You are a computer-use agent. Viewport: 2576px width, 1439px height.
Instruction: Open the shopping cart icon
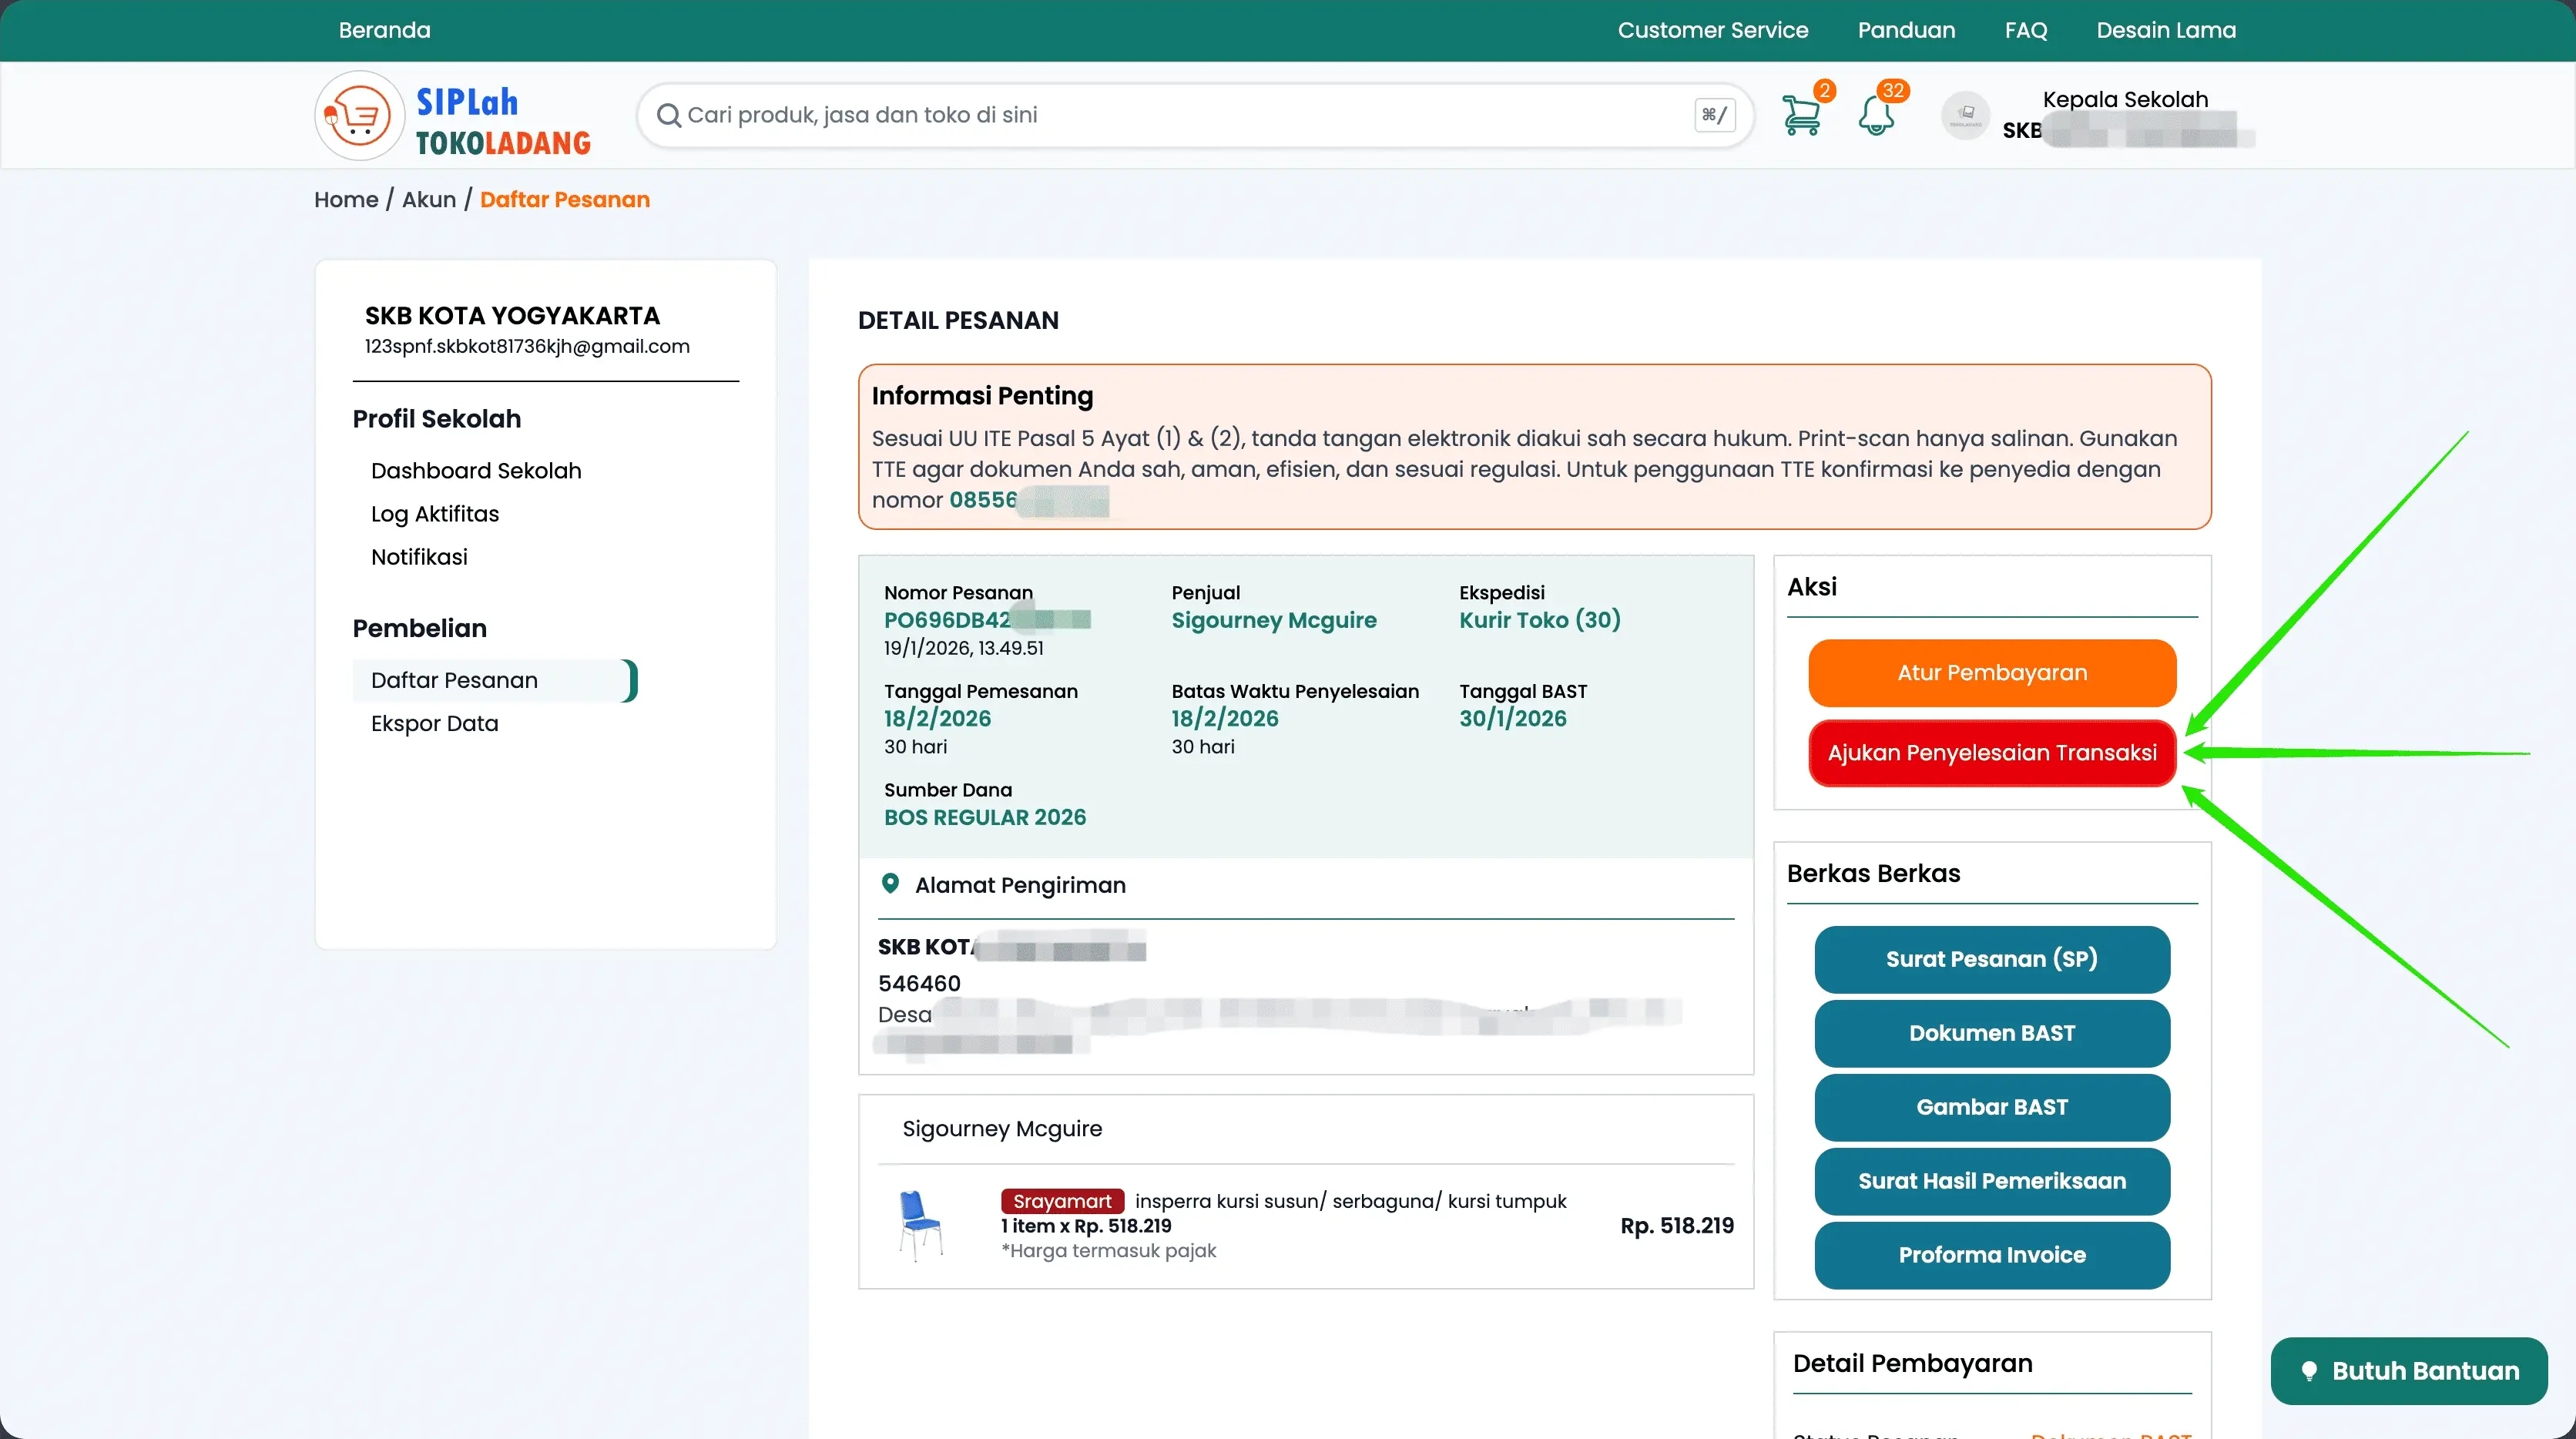[1802, 115]
